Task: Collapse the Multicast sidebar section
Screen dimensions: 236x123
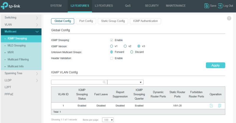Action: (x=37, y=32)
